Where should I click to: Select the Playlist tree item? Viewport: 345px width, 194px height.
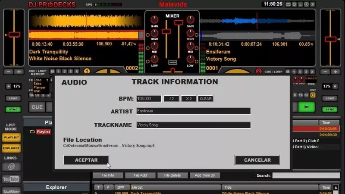44,132
